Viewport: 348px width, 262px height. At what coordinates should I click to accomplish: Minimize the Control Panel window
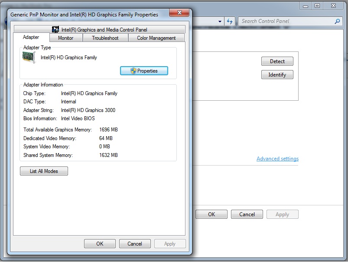click(x=306, y=6)
